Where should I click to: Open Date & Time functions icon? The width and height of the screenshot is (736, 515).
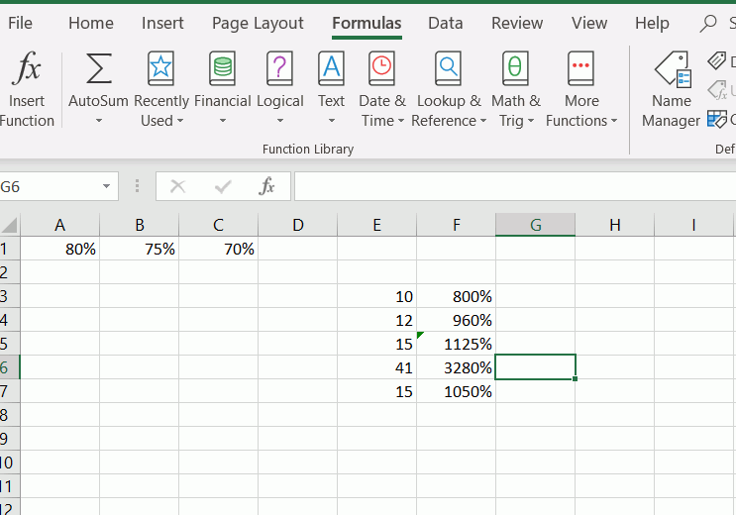[381, 71]
